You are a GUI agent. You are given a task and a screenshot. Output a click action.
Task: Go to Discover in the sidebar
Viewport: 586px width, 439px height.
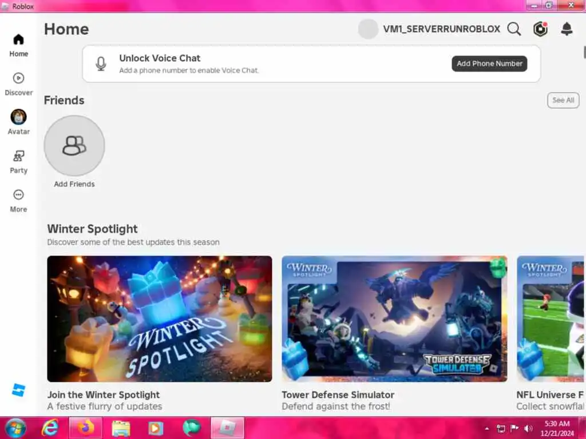(18, 85)
